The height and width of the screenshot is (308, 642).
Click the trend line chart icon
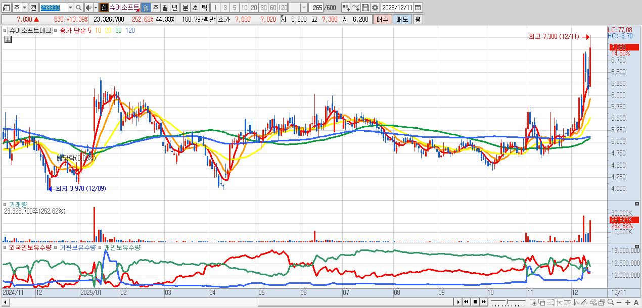click(x=568, y=302)
